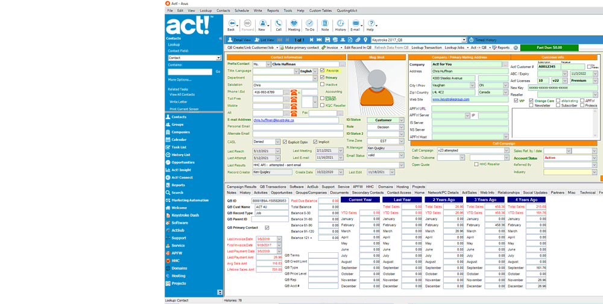Switch to the QB Transactions tab

273,187
